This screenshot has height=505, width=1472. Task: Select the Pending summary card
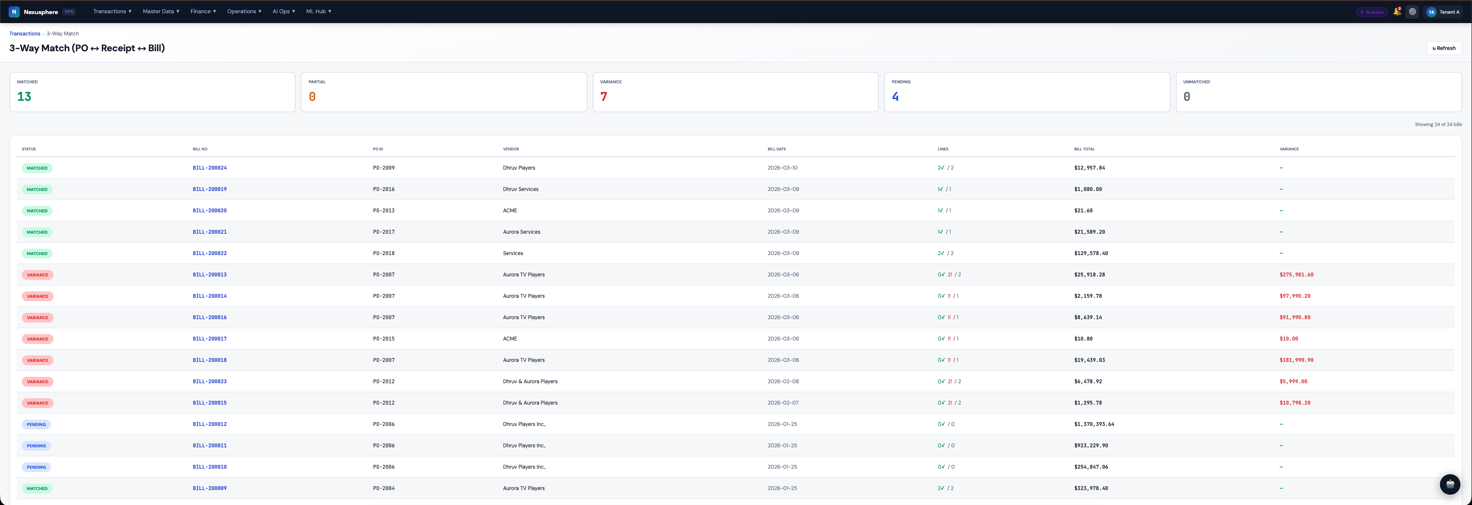(x=1026, y=91)
